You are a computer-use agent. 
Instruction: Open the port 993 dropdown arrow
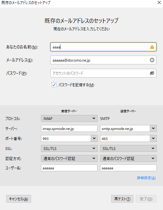pos(94,138)
